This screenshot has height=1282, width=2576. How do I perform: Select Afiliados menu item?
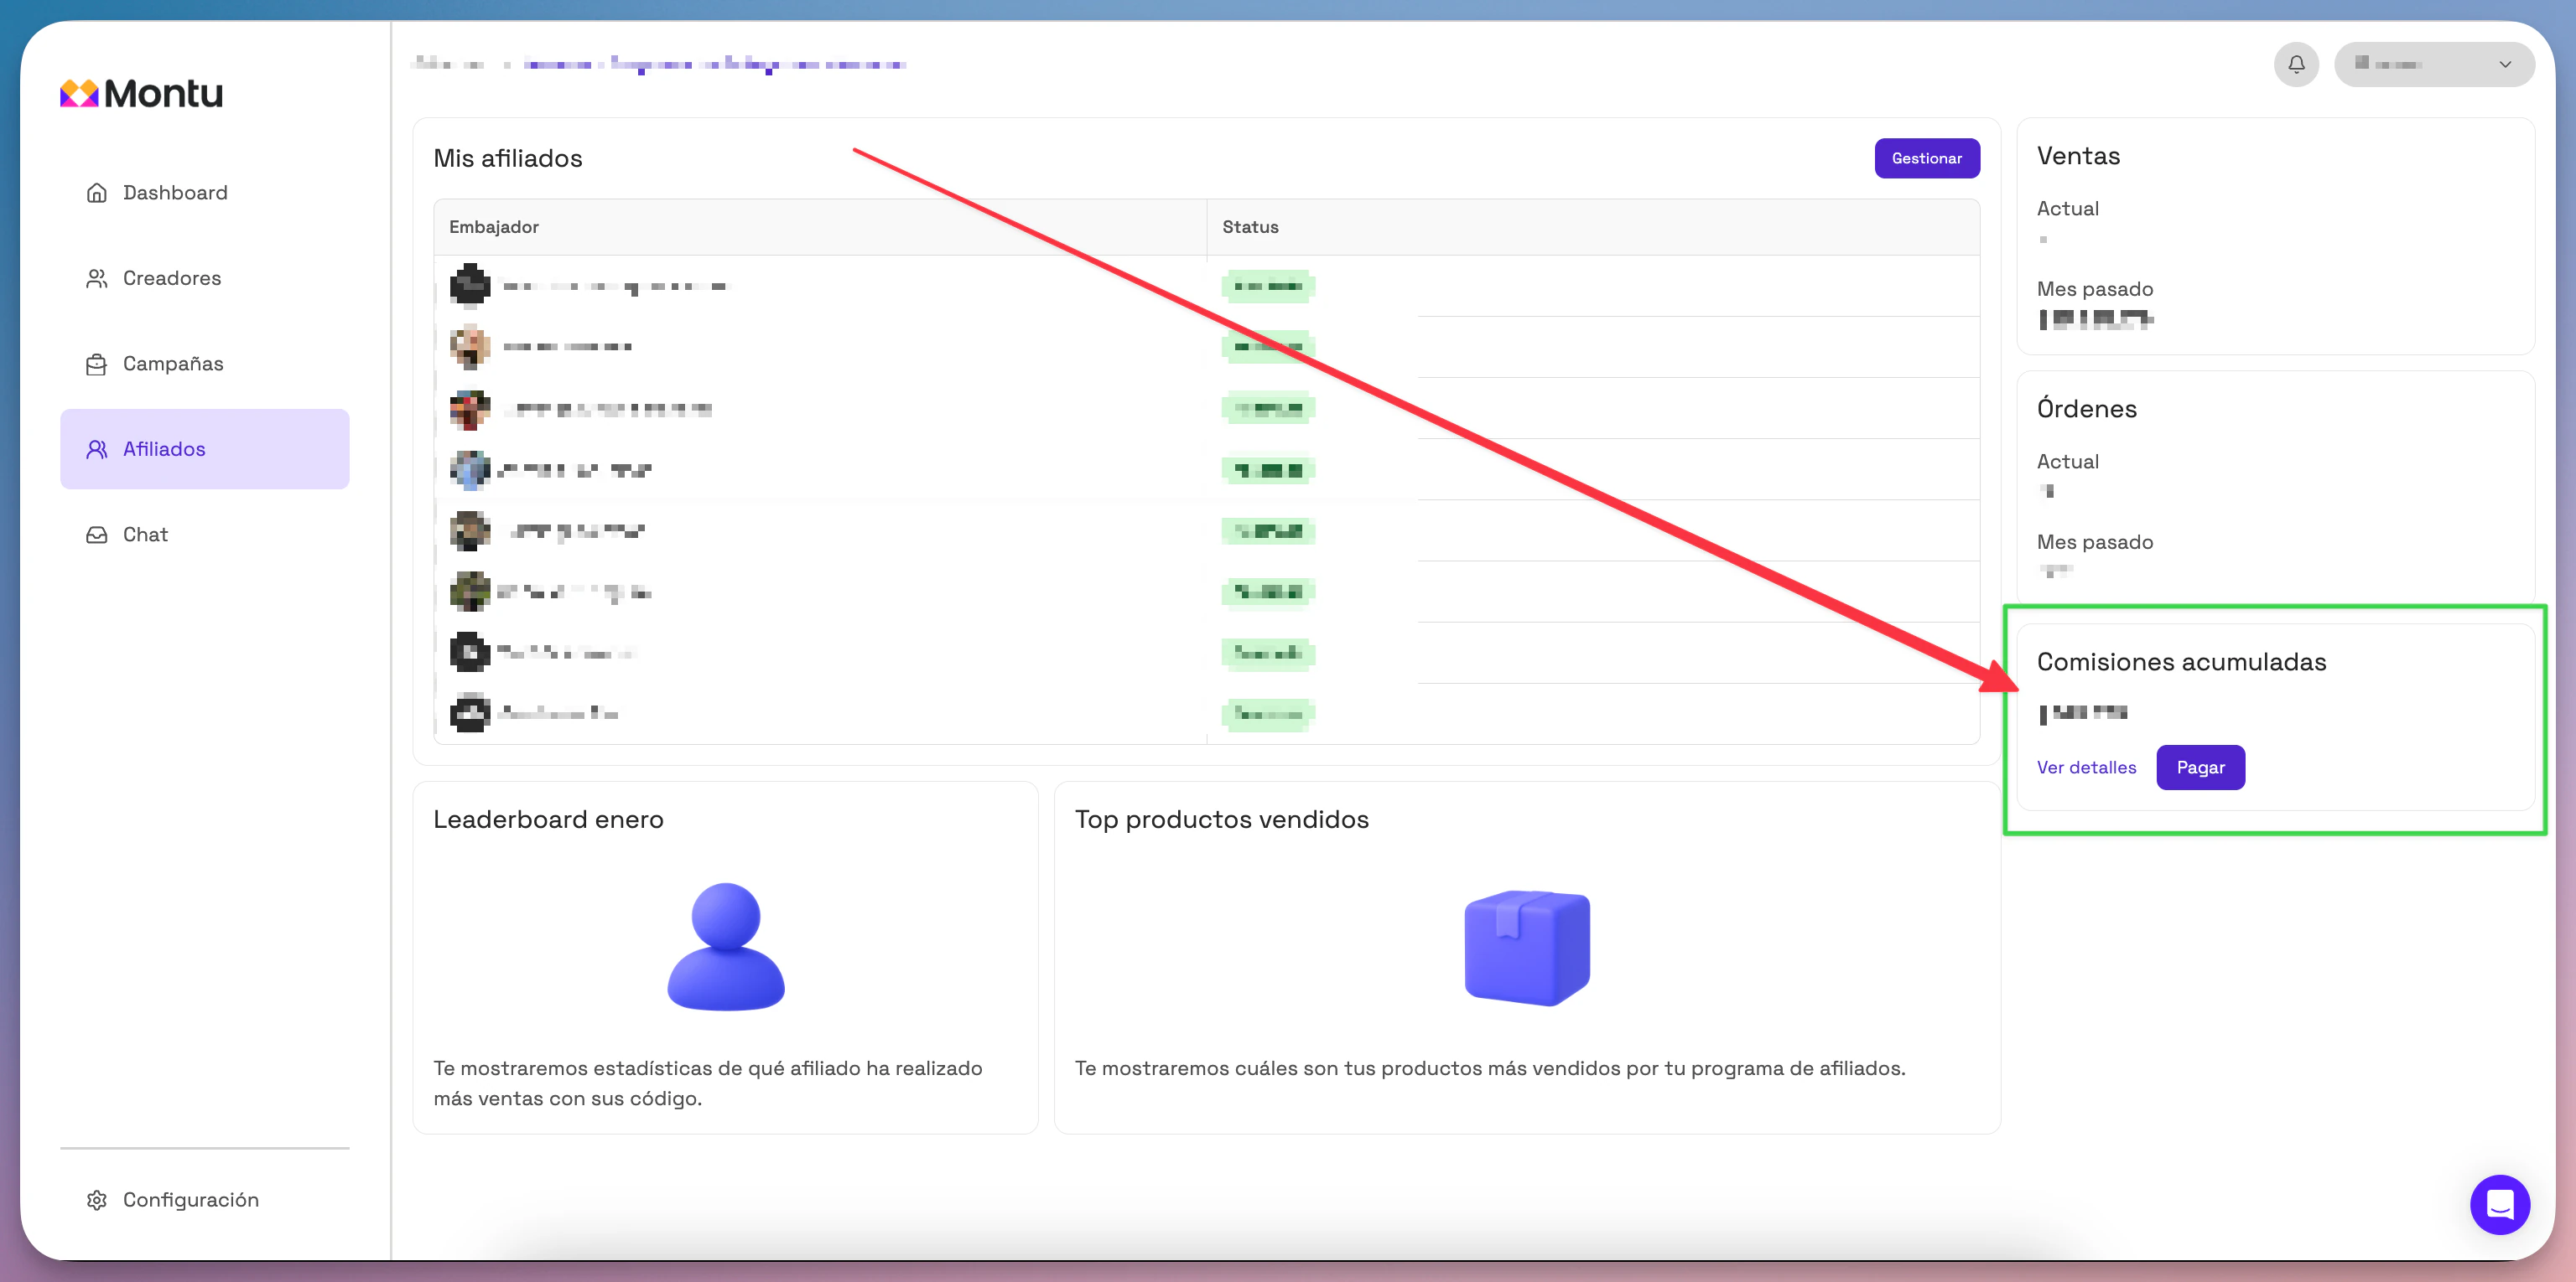point(205,450)
